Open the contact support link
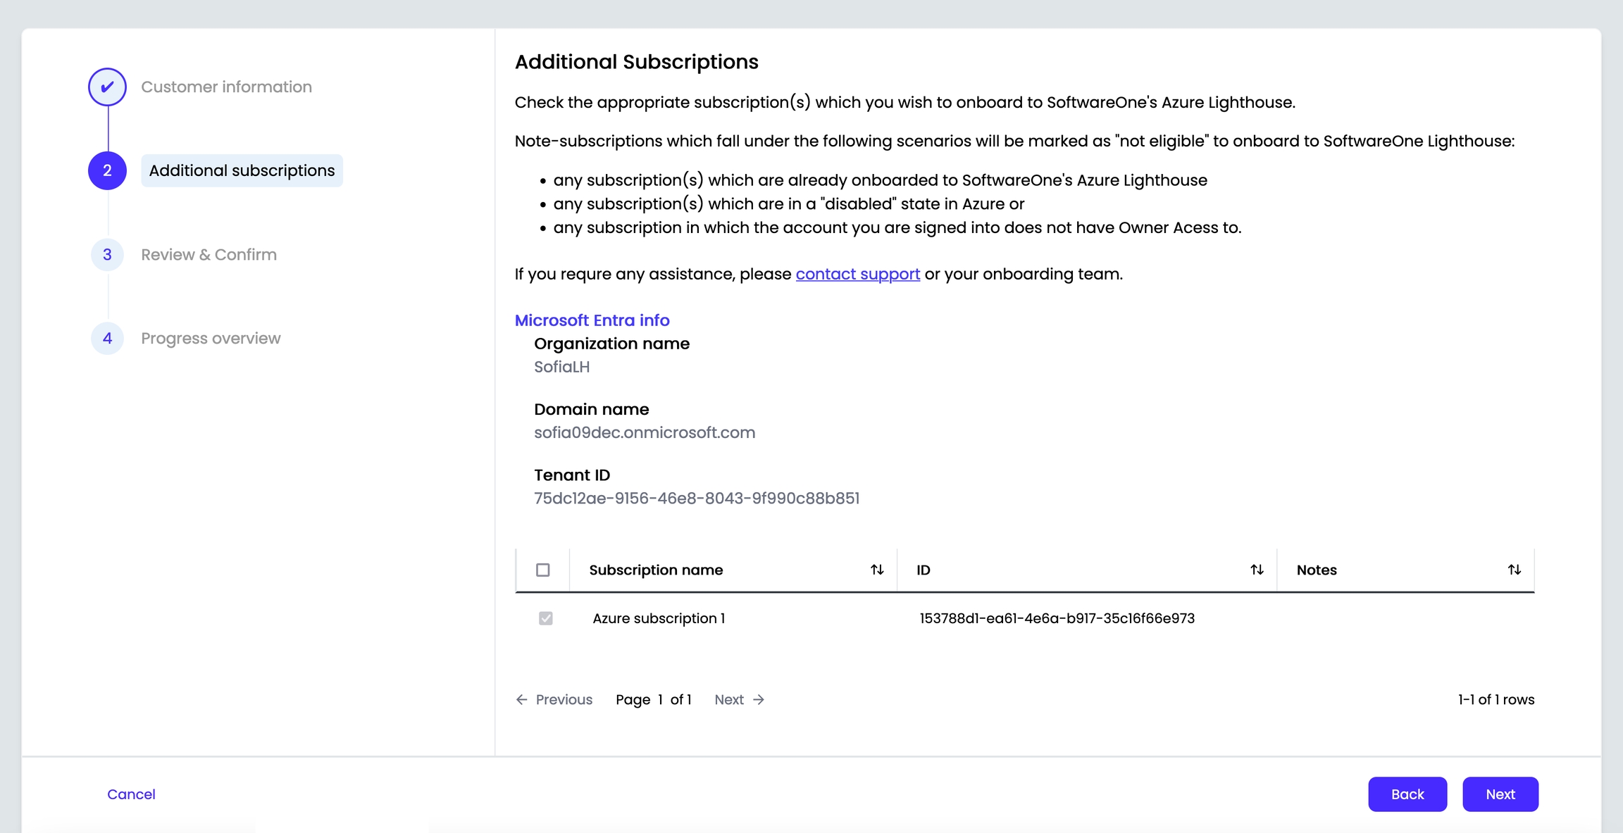The height and width of the screenshot is (833, 1623). point(857,274)
